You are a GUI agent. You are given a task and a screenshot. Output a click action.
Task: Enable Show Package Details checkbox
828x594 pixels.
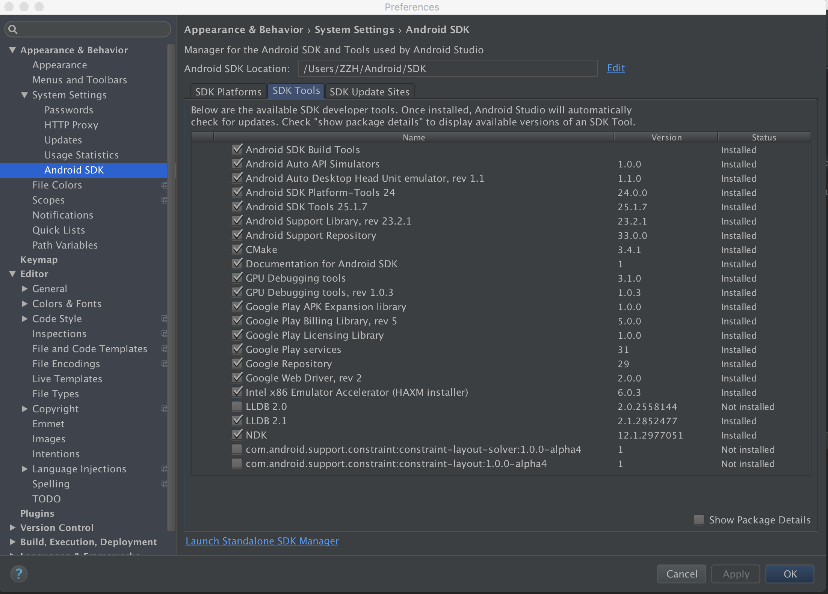pyautogui.click(x=698, y=520)
